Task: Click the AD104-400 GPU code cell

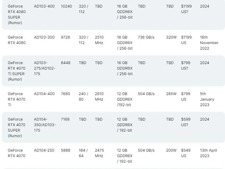Action: click(x=44, y=94)
